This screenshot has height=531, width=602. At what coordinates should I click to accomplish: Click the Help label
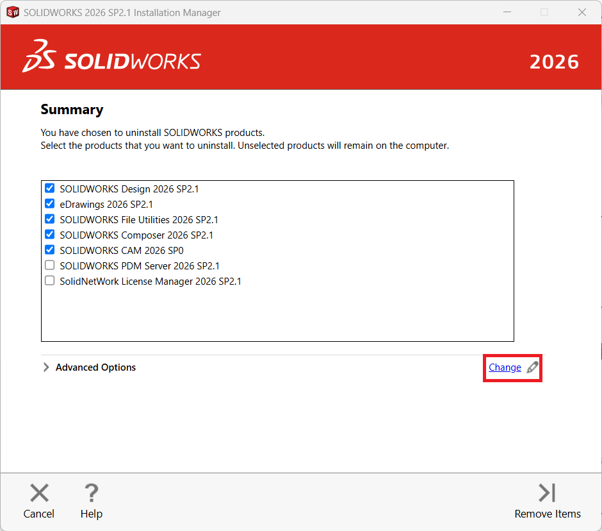click(92, 514)
